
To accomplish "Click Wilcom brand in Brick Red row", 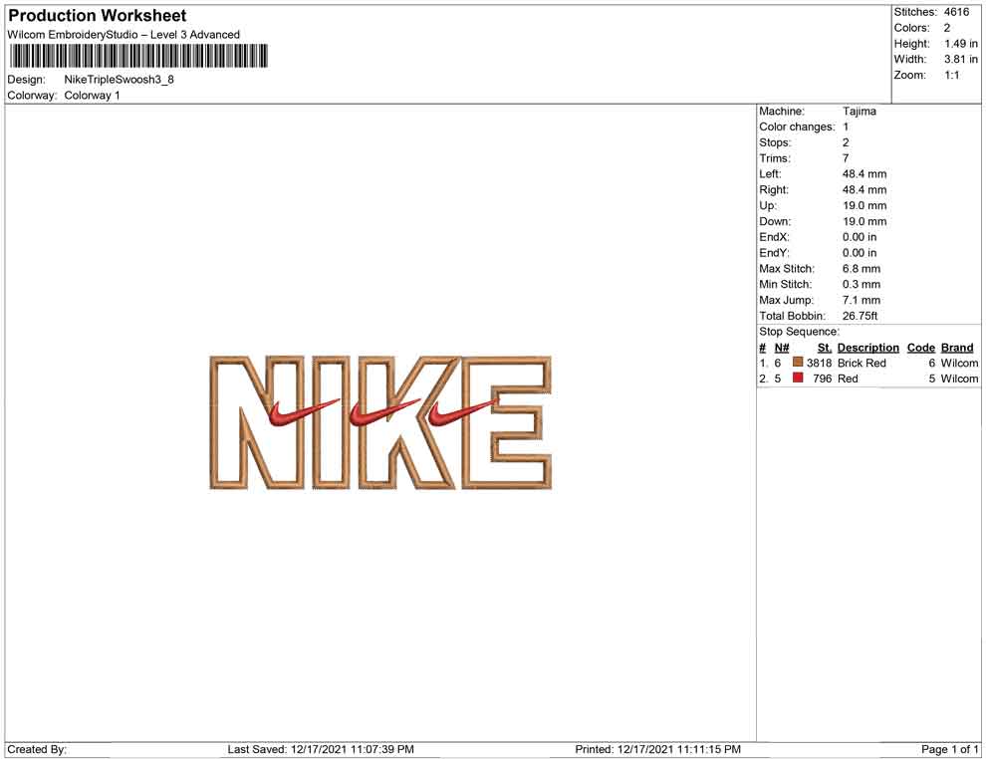I will [x=959, y=363].
